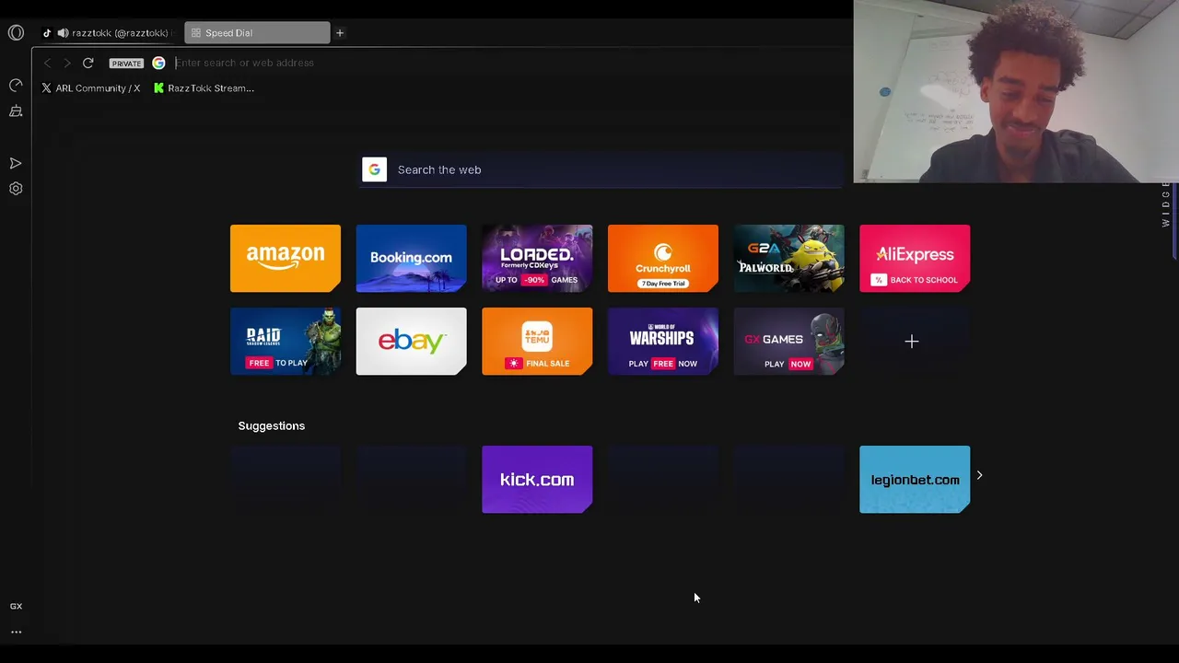Open the Temu Final Sale tile
The width and height of the screenshot is (1179, 663).
pyautogui.click(x=537, y=342)
